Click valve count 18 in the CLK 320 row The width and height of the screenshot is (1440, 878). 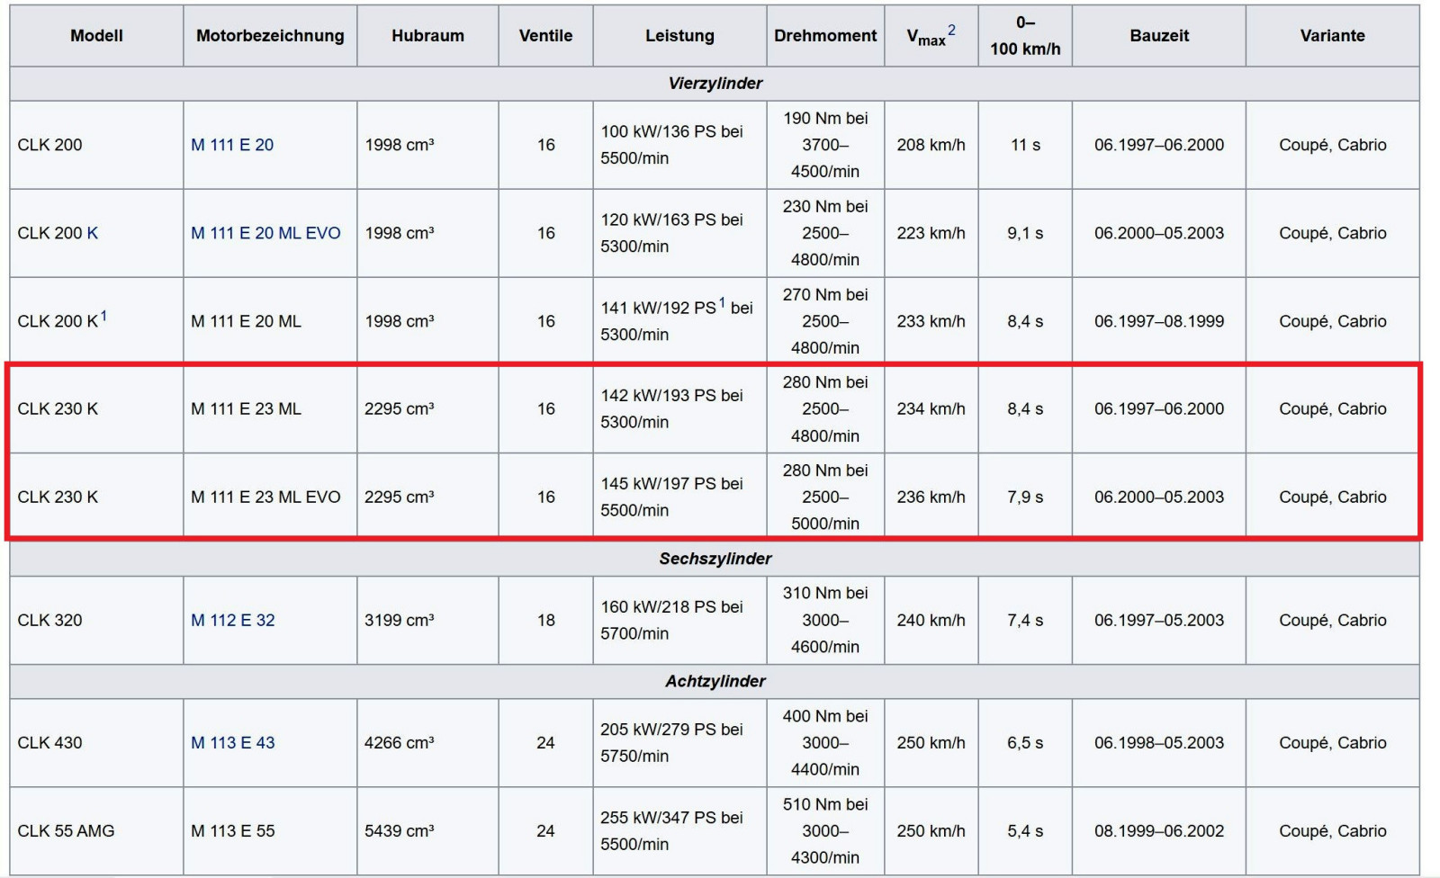(x=545, y=620)
